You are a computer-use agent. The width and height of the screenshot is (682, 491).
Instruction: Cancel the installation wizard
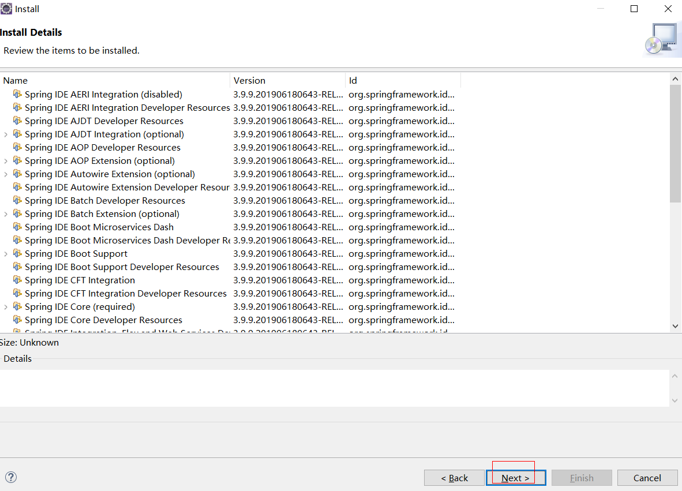coord(647,478)
